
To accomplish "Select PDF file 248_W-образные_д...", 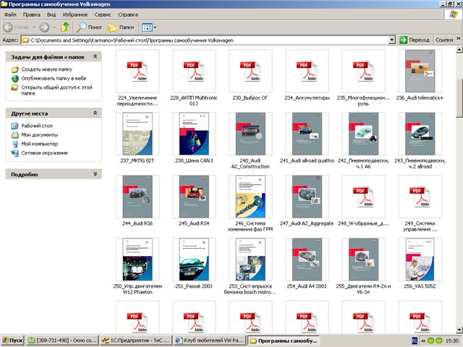I will pos(363,197).
